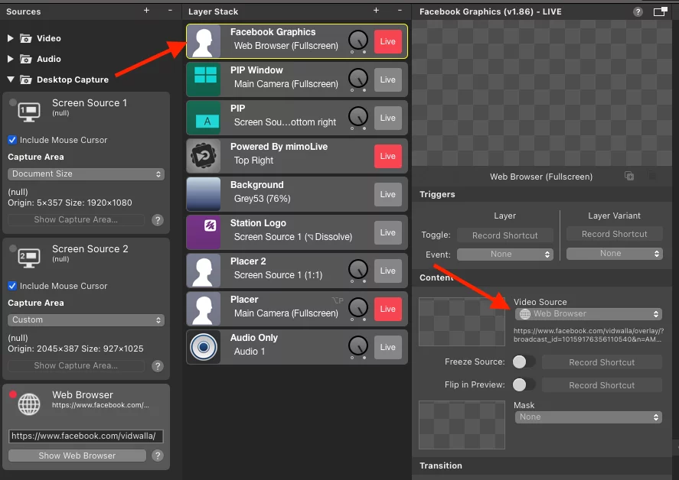The height and width of the screenshot is (480, 679).
Task: Click Show Capture Area for Screen Source 2
Action: tap(77, 366)
